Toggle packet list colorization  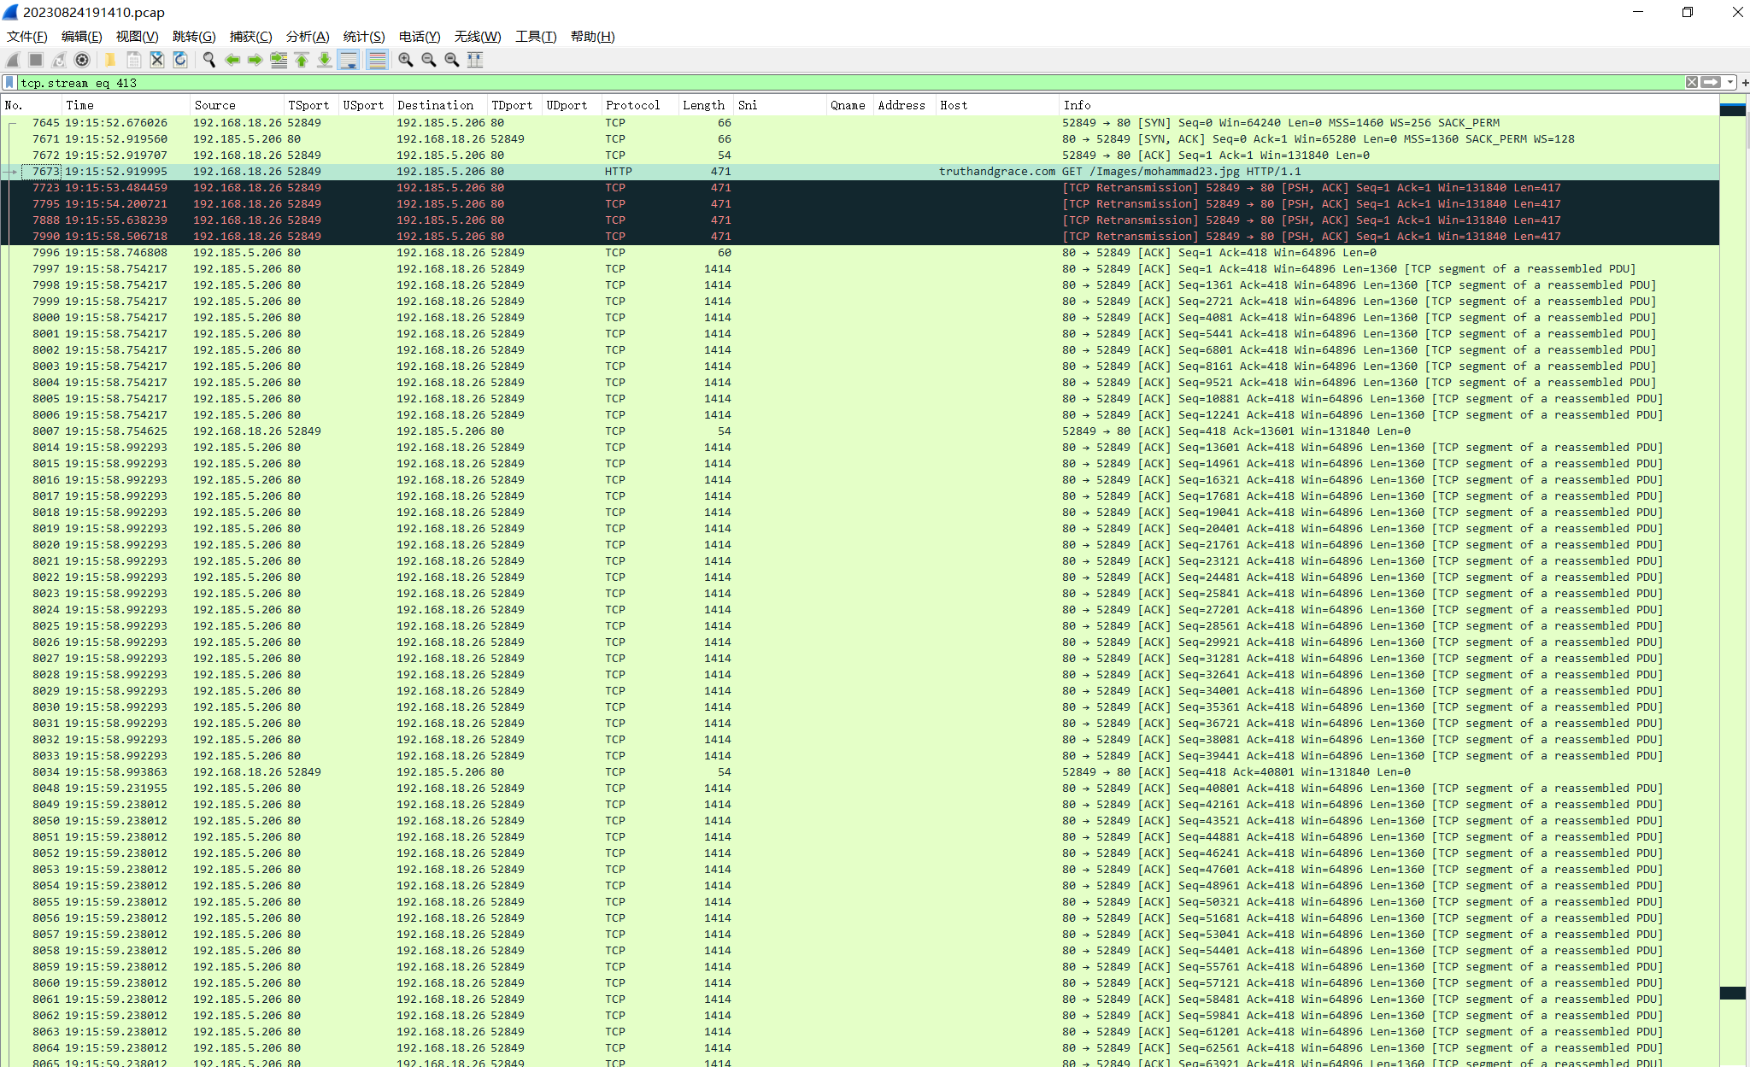pos(377,60)
